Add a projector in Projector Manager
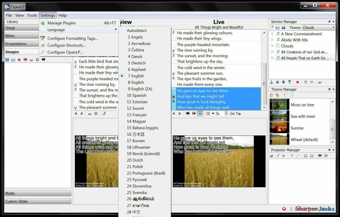 (x=272, y=156)
